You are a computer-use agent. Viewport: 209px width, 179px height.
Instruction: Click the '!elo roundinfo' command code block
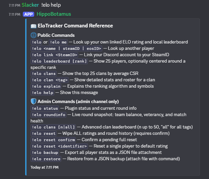(x=48, y=115)
